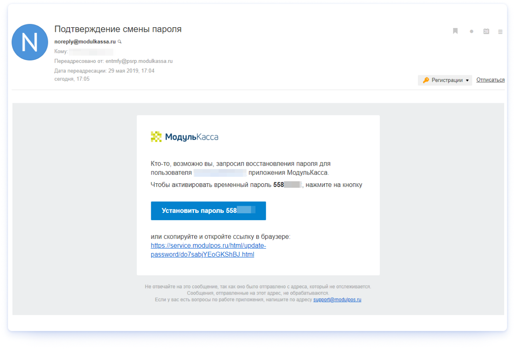Open the message actions menu with three lines
515x351 pixels.
click(x=500, y=32)
